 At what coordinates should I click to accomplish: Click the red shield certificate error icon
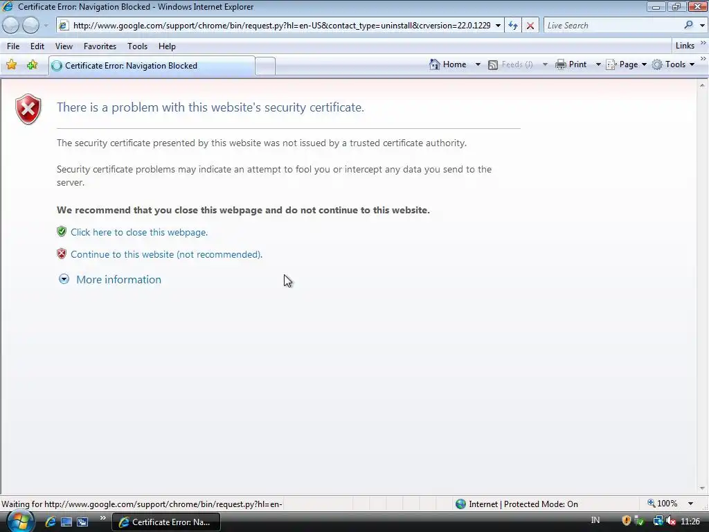click(x=28, y=109)
